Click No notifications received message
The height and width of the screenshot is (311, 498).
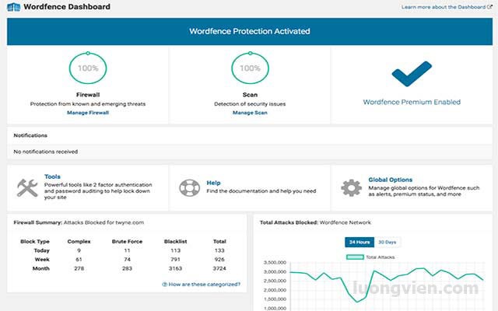pos(46,152)
